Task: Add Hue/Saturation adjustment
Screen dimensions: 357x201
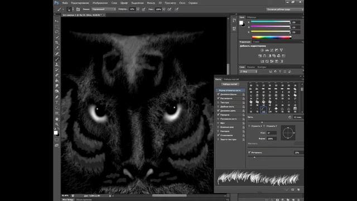Action: 260,56
